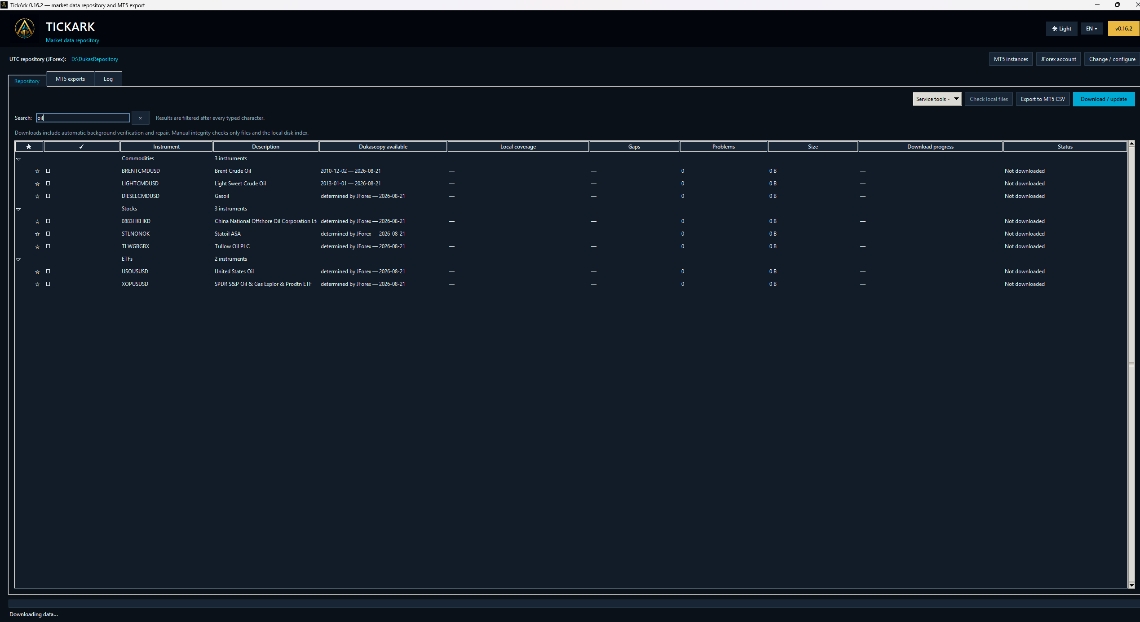Screen dimensions: 1140x622
Task: Favorite the USOUSUSD ETF
Action: coord(37,272)
